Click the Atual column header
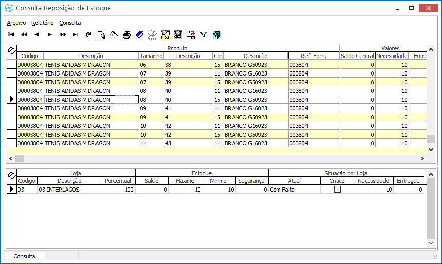Image resolution: width=442 pixels, height=264 pixels. pyautogui.click(x=294, y=181)
